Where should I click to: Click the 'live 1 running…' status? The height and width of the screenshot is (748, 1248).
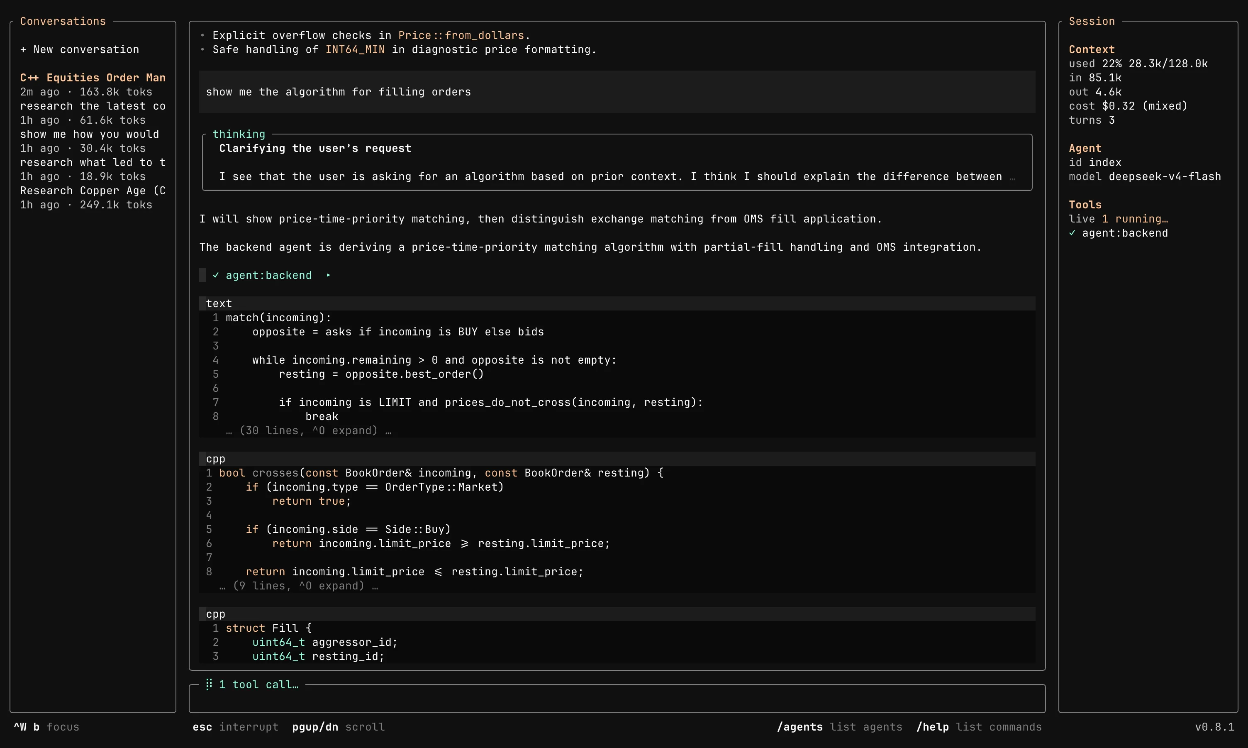(x=1118, y=219)
